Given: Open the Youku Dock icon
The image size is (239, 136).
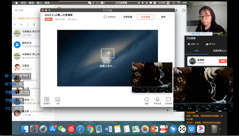Looking at the screenshot, I should (x=201, y=129).
